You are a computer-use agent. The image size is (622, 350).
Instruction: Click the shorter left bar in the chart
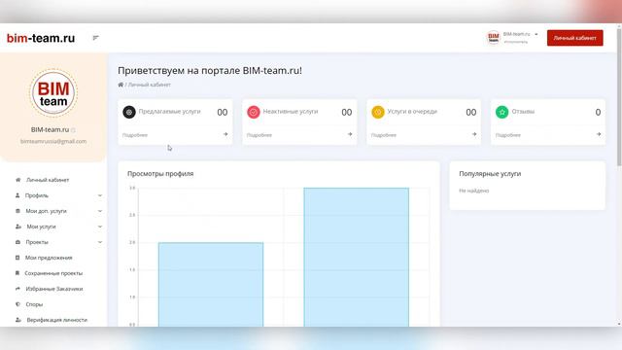211,285
